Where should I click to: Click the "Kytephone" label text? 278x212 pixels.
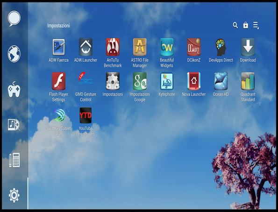coord(167,94)
